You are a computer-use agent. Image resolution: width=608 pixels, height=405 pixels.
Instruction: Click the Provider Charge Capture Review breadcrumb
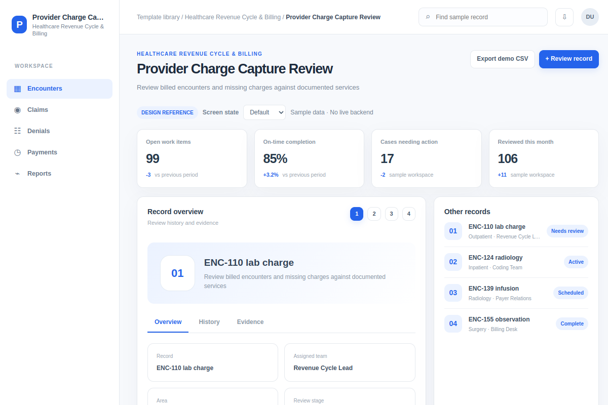(x=333, y=17)
